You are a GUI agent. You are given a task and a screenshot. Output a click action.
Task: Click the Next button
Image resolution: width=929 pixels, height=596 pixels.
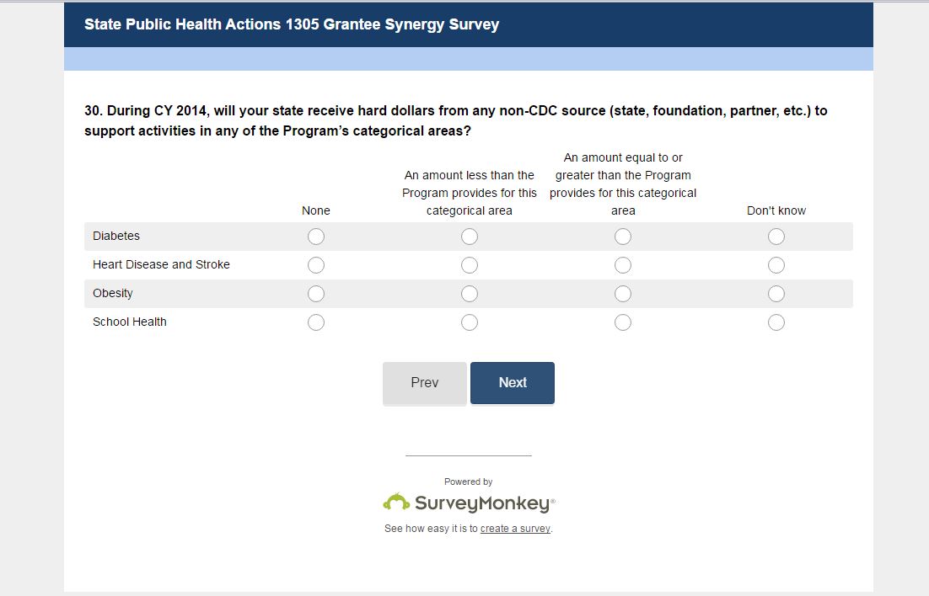coord(513,383)
